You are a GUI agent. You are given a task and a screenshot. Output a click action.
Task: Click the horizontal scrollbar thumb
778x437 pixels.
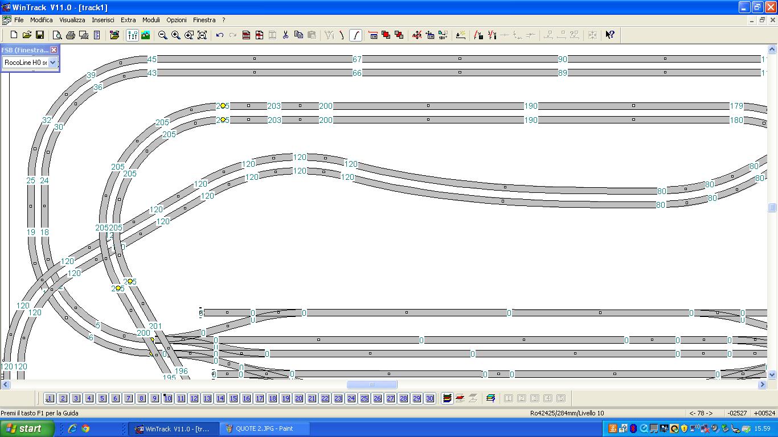coord(372,385)
